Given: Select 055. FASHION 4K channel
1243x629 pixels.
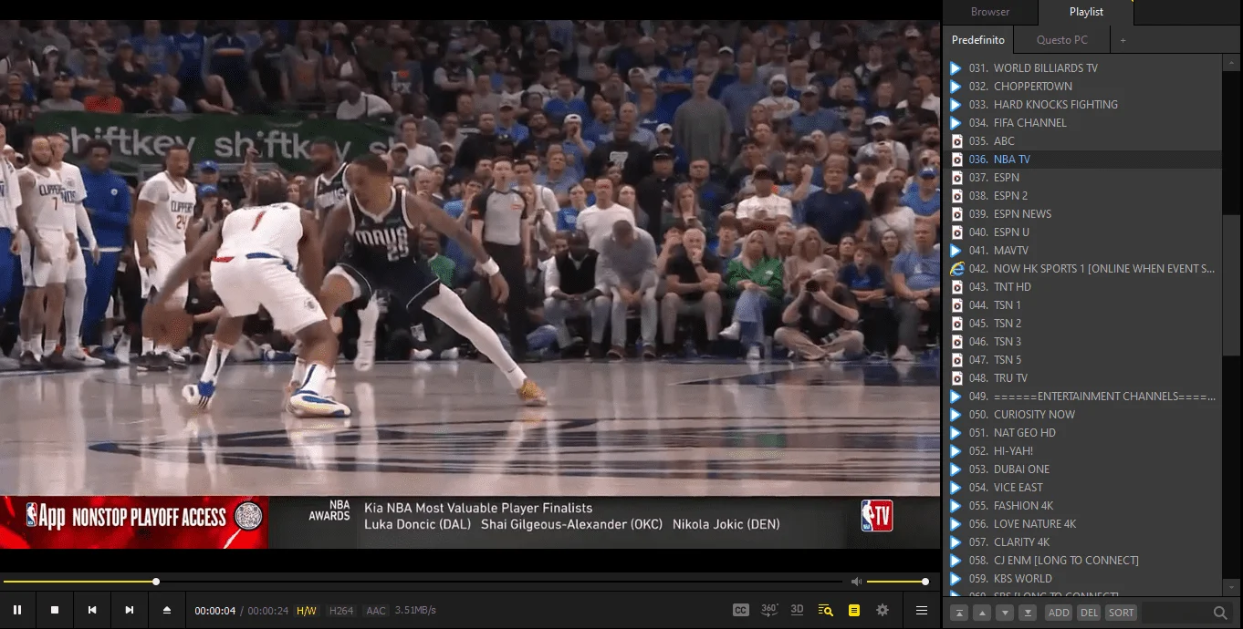Looking at the screenshot, I should (x=1082, y=506).
